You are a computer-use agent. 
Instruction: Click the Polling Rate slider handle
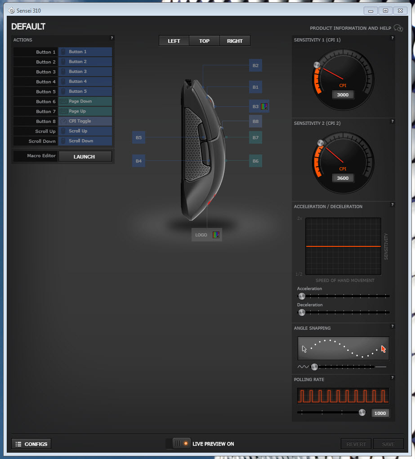point(362,413)
